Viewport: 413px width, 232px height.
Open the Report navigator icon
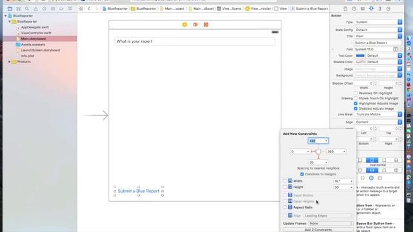[x=70, y=8]
